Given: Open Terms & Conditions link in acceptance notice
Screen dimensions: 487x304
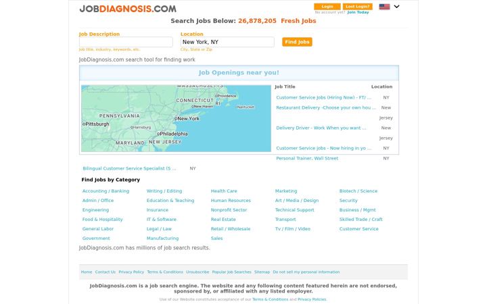Looking at the screenshot, I should 270,299.
